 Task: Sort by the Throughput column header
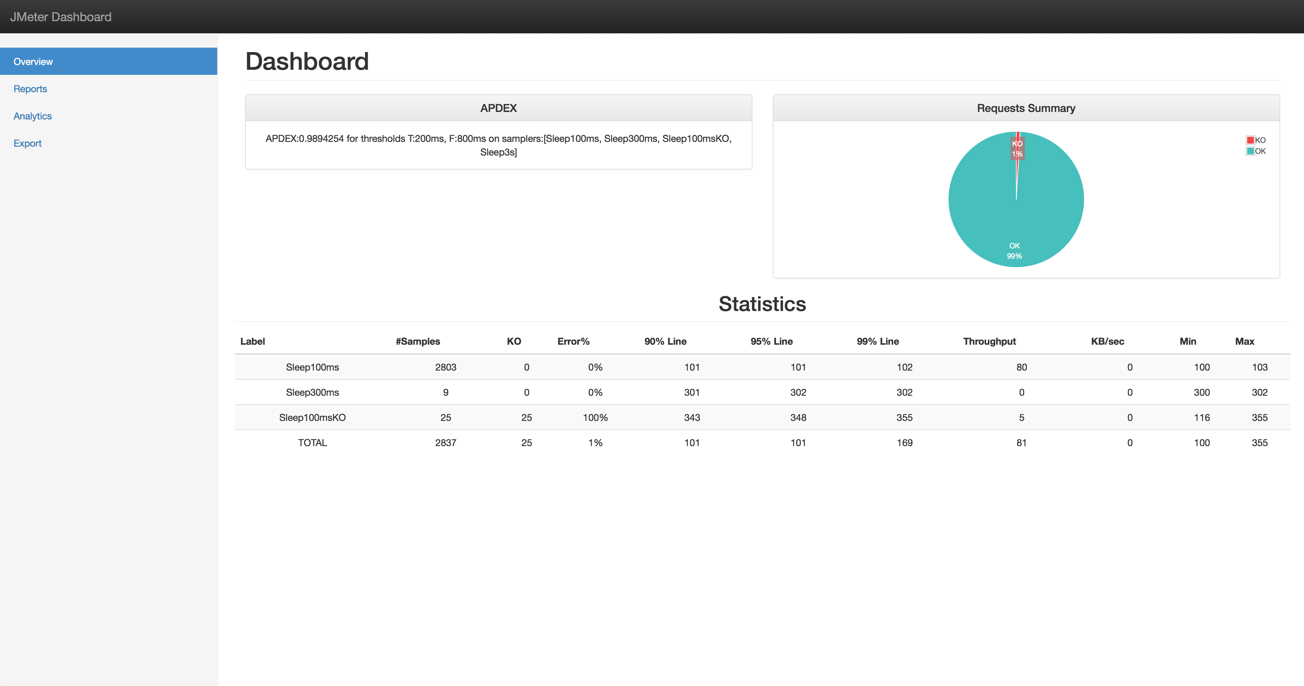click(x=989, y=342)
